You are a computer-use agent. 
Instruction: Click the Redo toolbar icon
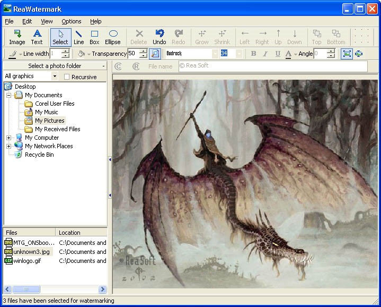pos(179,37)
